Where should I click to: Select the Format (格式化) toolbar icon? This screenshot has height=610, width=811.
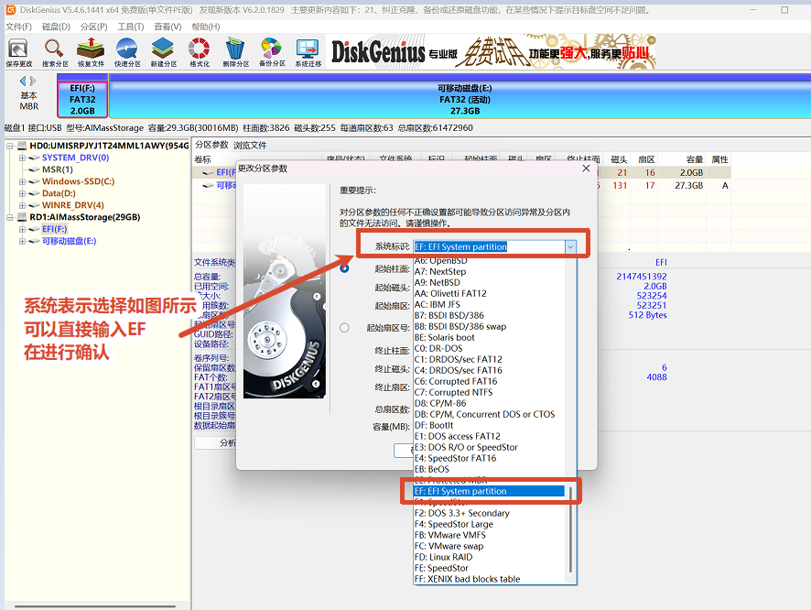(x=200, y=52)
